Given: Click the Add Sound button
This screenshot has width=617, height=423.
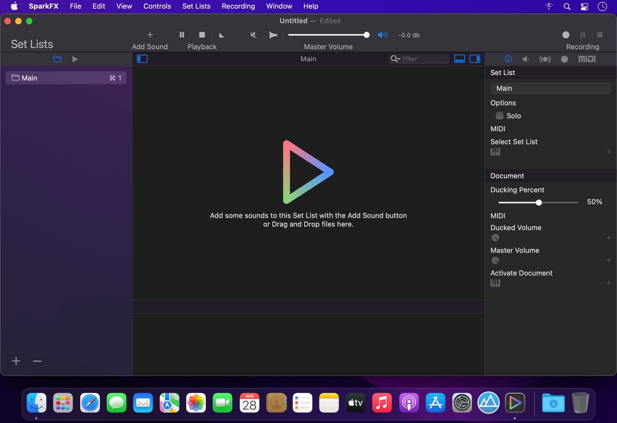Looking at the screenshot, I should tap(150, 35).
